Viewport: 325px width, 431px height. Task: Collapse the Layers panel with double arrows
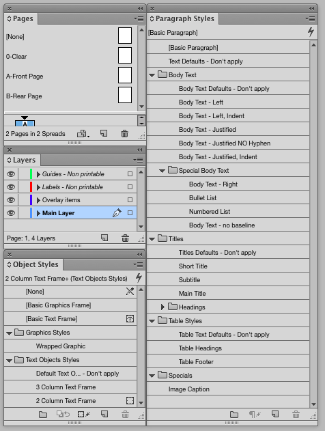point(140,150)
